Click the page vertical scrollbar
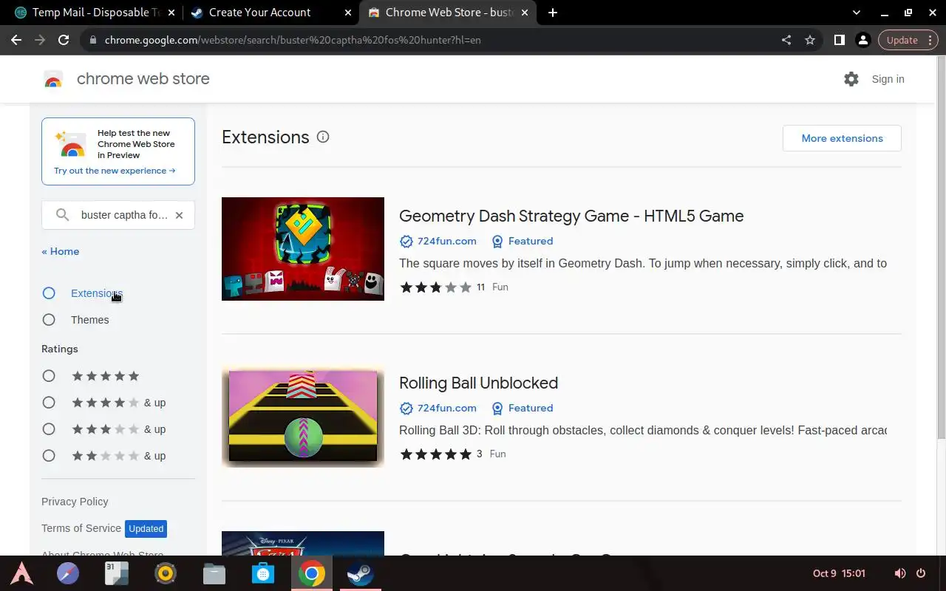 pyautogui.click(x=941, y=247)
